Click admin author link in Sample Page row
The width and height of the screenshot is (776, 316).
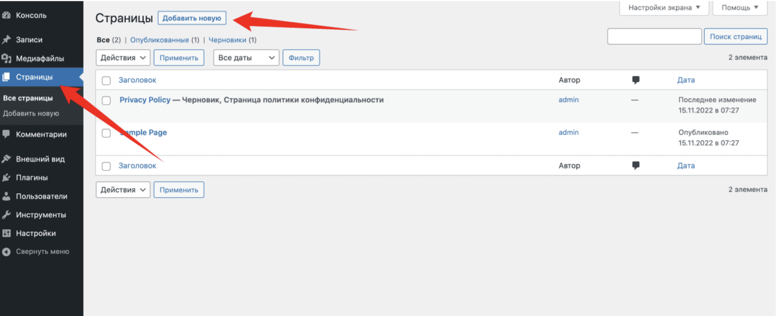(568, 132)
